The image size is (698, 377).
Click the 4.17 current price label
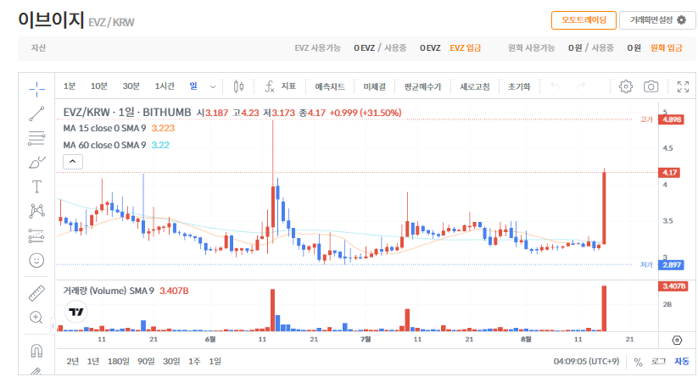pyautogui.click(x=669, y=173)
